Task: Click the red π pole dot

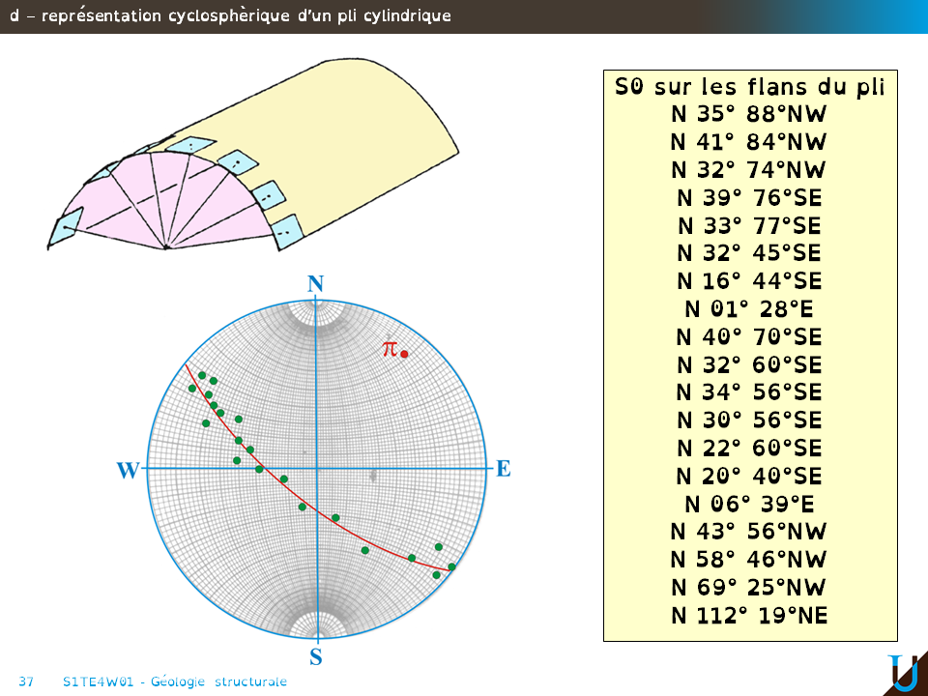Action: 404,354
